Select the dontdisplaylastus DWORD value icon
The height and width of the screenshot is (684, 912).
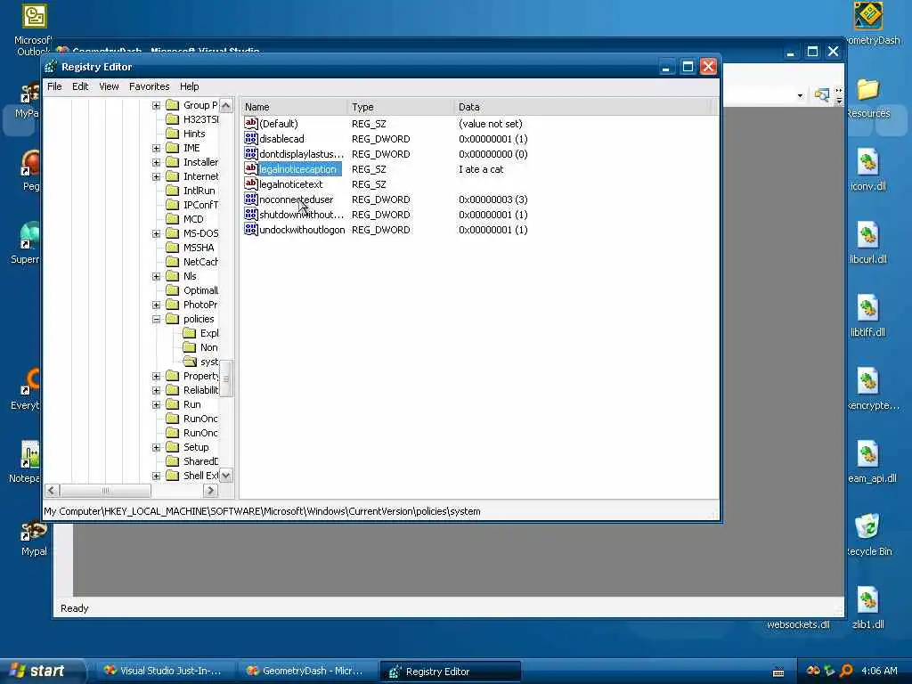(x=250, y=153)
